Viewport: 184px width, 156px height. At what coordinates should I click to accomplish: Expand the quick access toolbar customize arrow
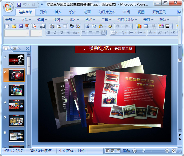(x=42, y=5)
